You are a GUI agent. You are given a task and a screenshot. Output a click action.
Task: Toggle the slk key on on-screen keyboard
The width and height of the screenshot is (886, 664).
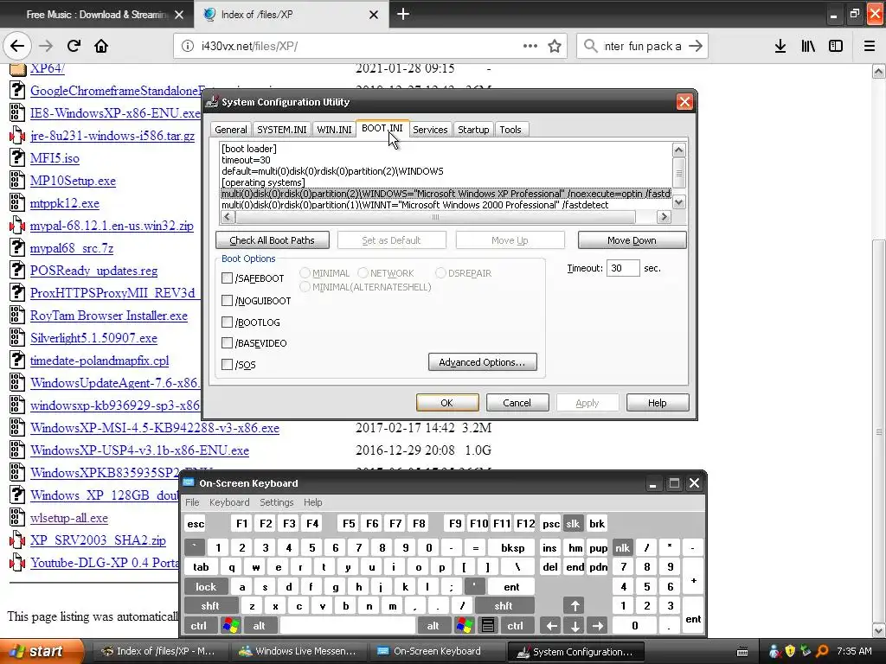(573, 523)
